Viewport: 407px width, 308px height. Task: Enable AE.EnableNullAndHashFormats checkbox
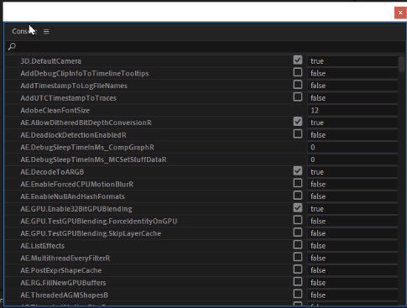point(298,196)
